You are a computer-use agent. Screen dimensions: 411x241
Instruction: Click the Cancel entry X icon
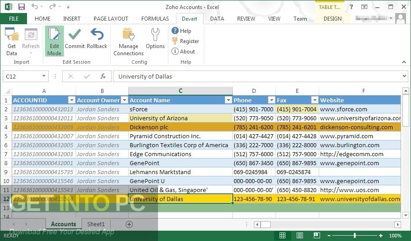click(71, 76)
